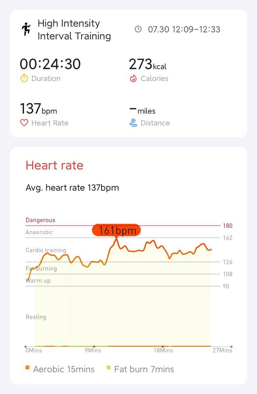Screen dimensions: 257x394
Task: Tap the Cardio training zone label
Action: pyautogui.click(x=46, y=250)
